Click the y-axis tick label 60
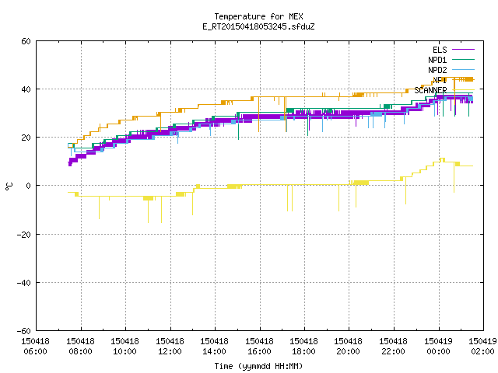498x373 pixels. pos(26,41)
